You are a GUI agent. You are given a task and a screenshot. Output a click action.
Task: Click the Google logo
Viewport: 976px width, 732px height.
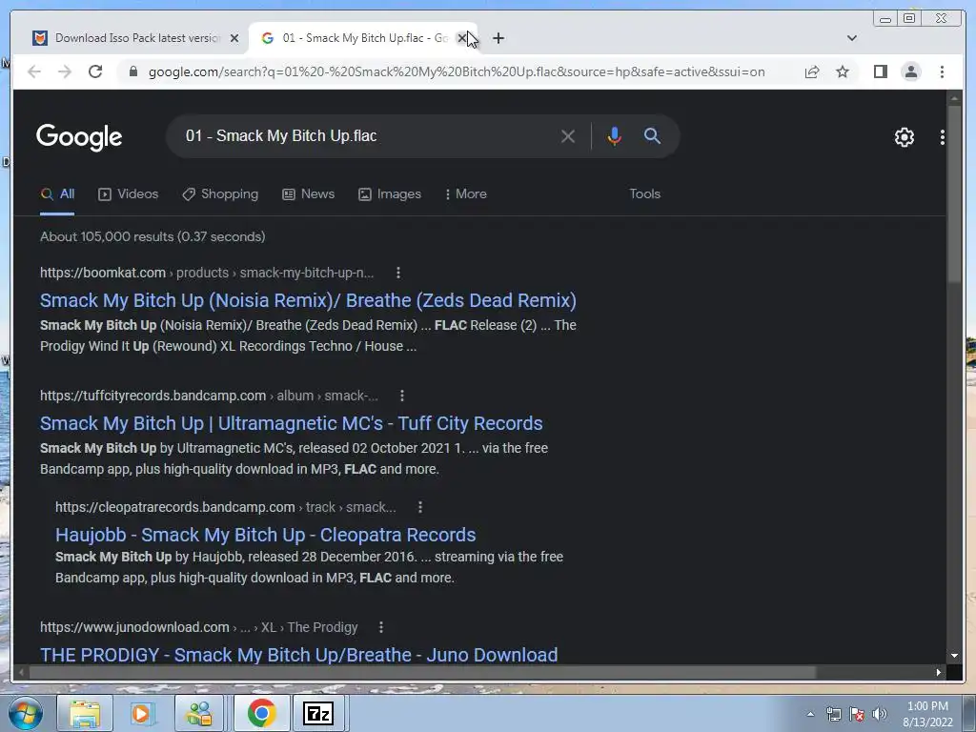pos(79,137)
